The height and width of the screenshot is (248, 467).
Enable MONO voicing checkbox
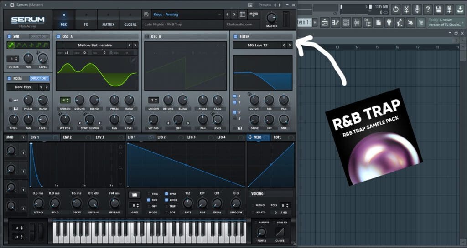[253, 205]
